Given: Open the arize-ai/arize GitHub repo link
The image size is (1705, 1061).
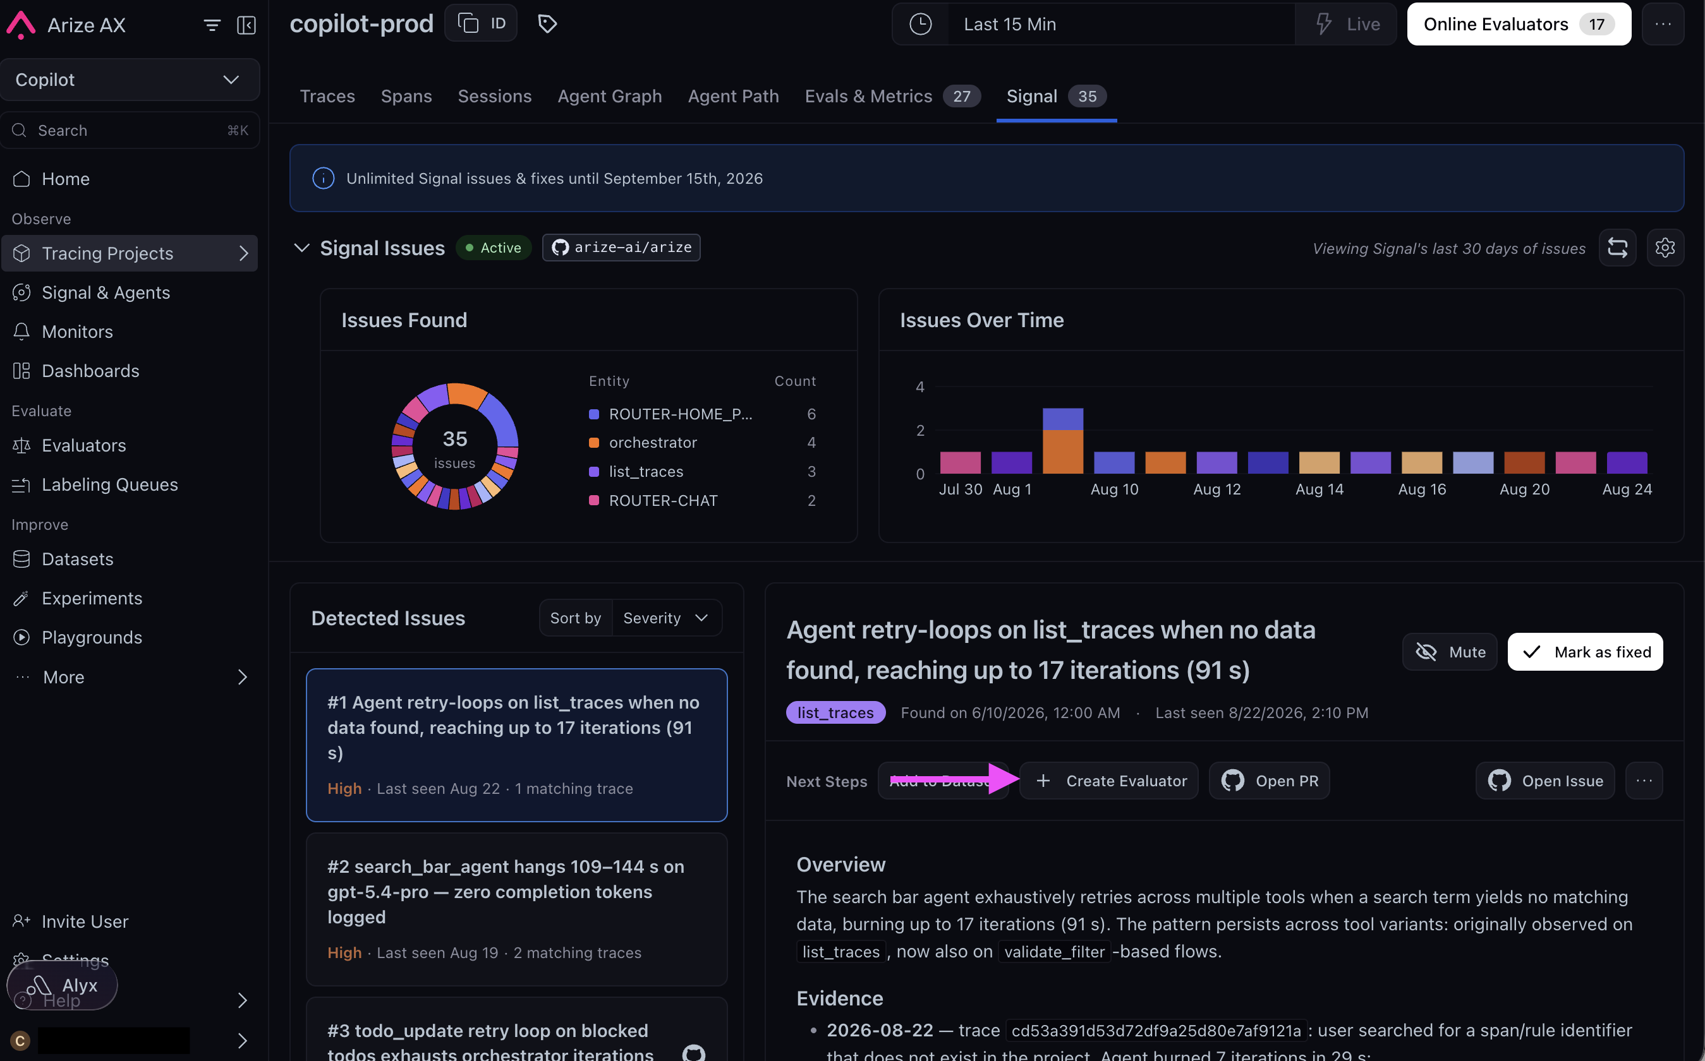Looking at the screenshot, I should [x=621, y=248].
